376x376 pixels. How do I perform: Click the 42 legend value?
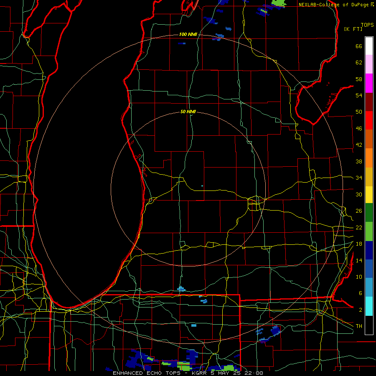(359, 145)
